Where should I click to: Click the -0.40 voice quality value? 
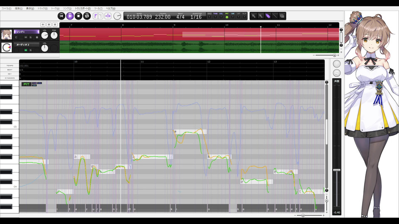[337, 212]
